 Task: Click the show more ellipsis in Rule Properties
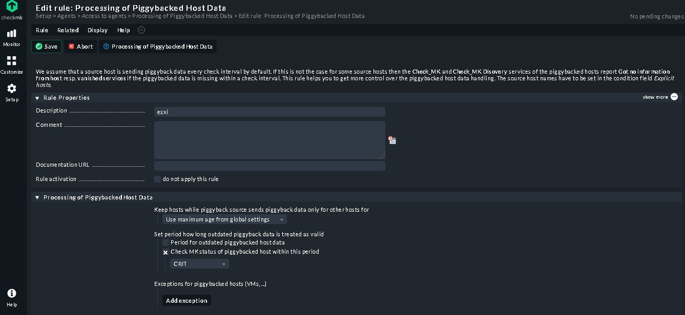(674, 97)
